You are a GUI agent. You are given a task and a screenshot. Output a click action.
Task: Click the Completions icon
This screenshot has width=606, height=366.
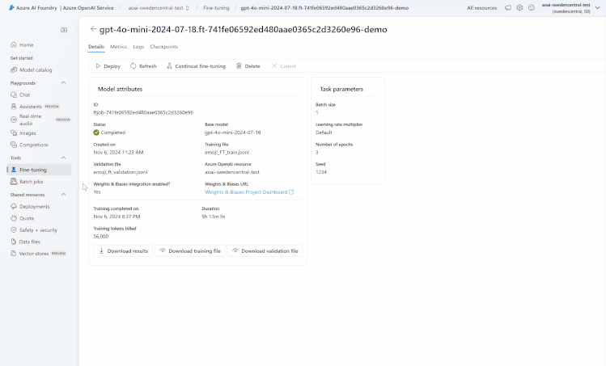(x=14, y=145)
